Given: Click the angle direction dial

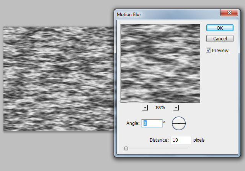Looking at the screenshot, I should click(179, 123).
